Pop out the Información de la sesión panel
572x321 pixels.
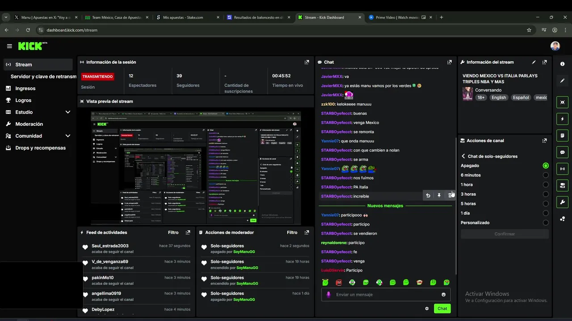point(307,62)
